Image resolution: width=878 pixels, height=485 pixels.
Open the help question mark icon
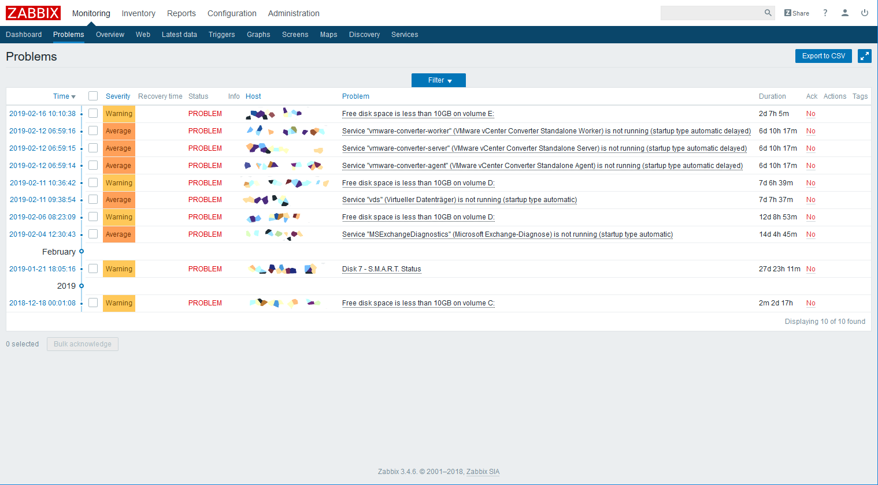coord(825,13)
